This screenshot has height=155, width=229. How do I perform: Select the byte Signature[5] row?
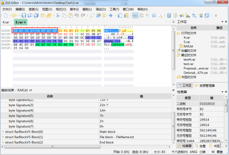(x=86, y=116)
